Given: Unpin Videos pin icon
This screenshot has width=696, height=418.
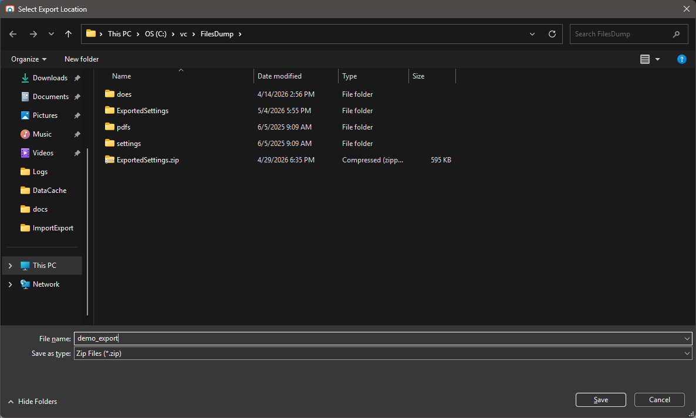Looking at the screenshot, I should click(x=77, y=153).
